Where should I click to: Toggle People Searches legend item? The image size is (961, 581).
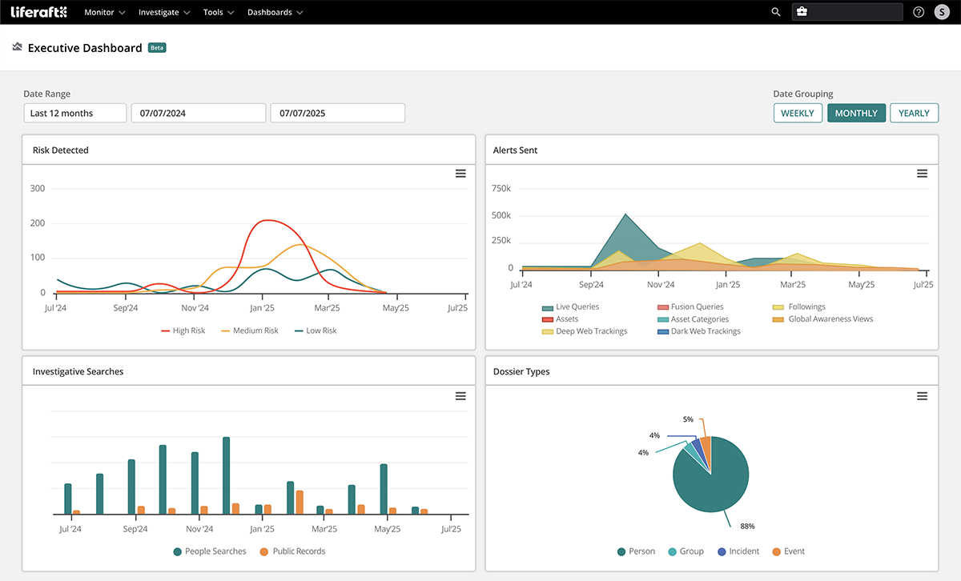coord(210,551)
